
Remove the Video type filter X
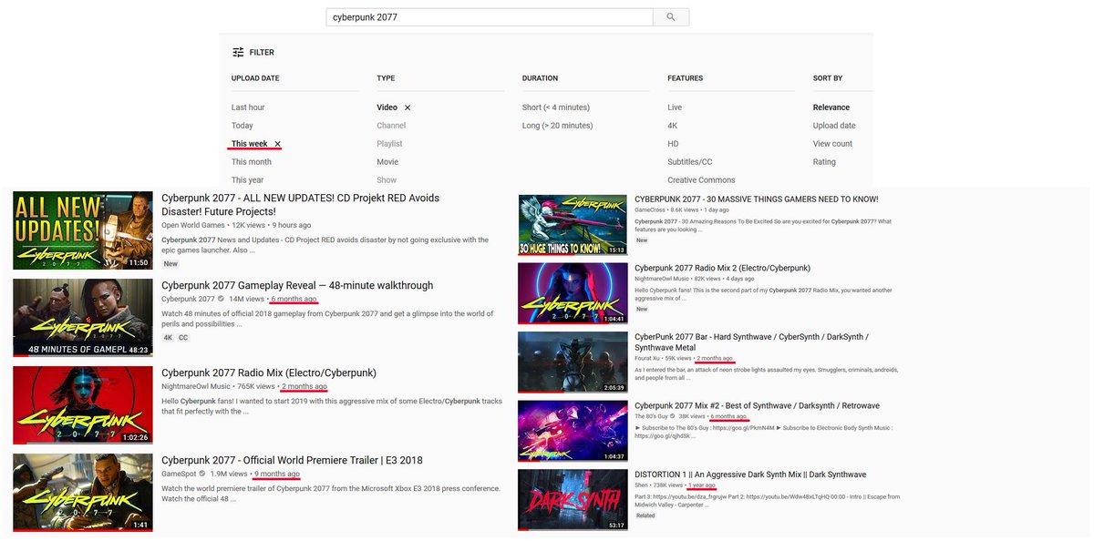coord(408,107)
